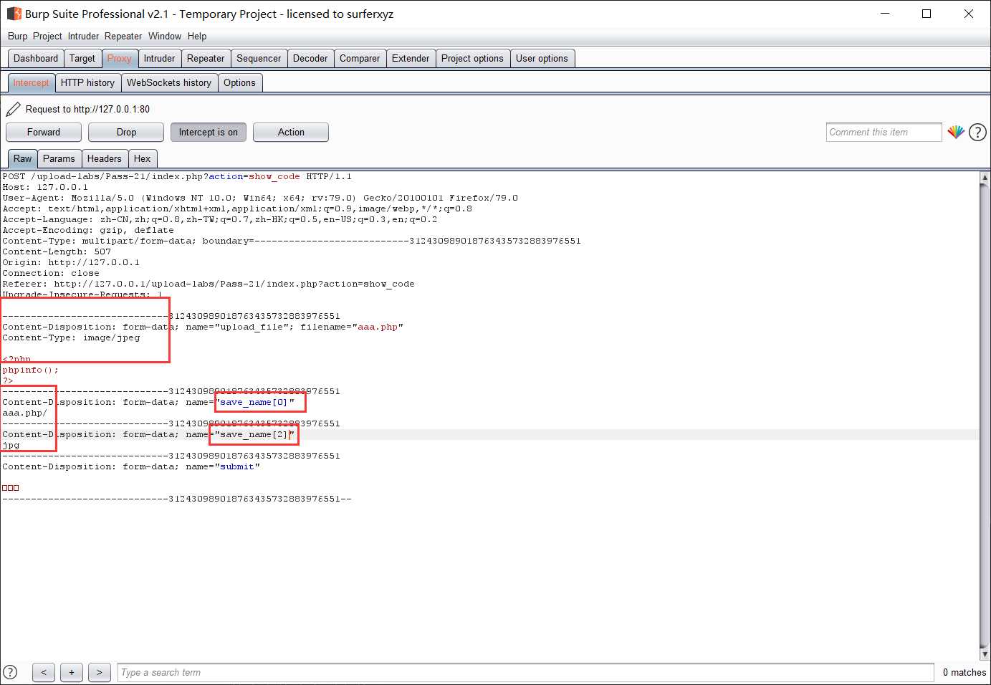The width and height of the screenshot is (991, 685).
Task: Open the Extender tab
Action: [x=411, y=59]
